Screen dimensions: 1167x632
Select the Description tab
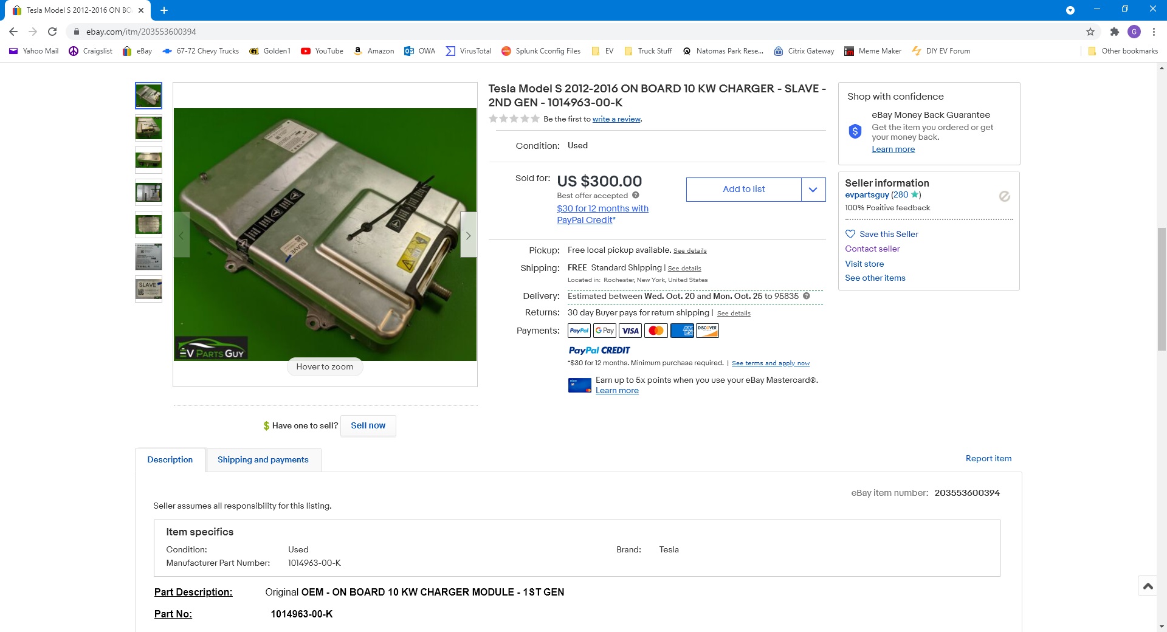(170, 460)
